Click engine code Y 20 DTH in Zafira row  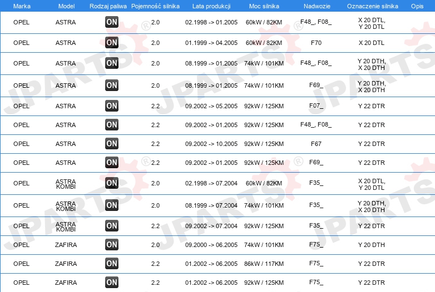372,245
